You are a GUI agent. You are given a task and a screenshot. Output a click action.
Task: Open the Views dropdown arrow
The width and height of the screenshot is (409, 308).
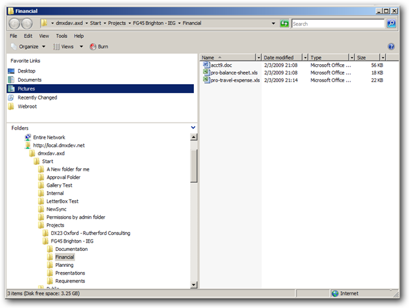click(x=81, y=47)
